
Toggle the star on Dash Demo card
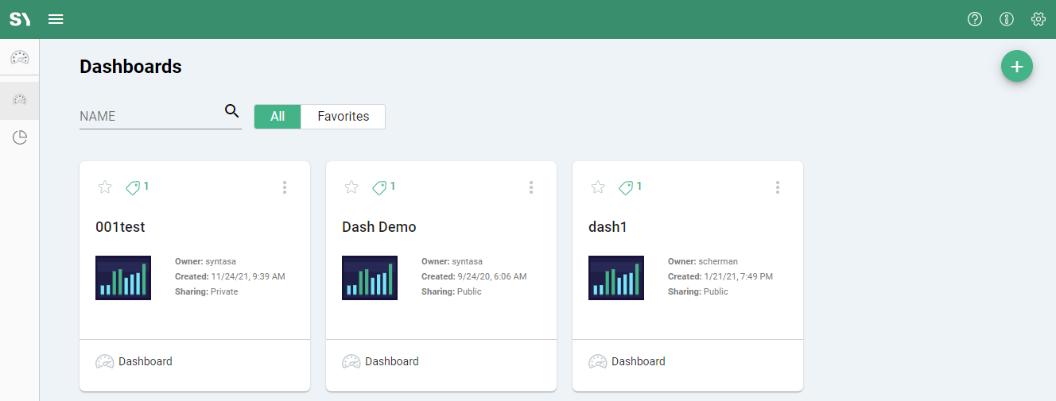[351, 187]
